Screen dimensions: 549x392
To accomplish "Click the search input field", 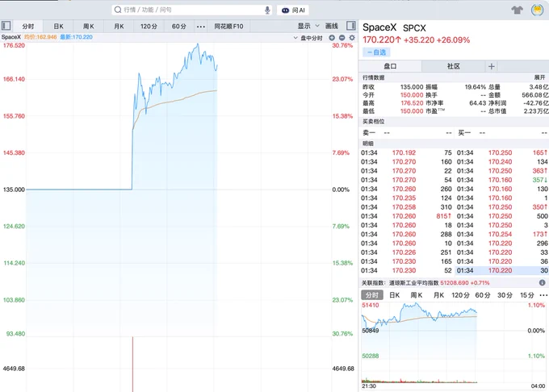I will coord(193,10).
